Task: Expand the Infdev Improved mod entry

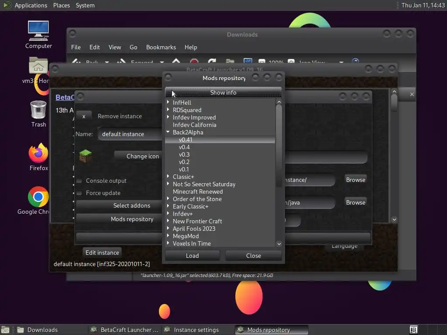Action: [x=168, y=117]
